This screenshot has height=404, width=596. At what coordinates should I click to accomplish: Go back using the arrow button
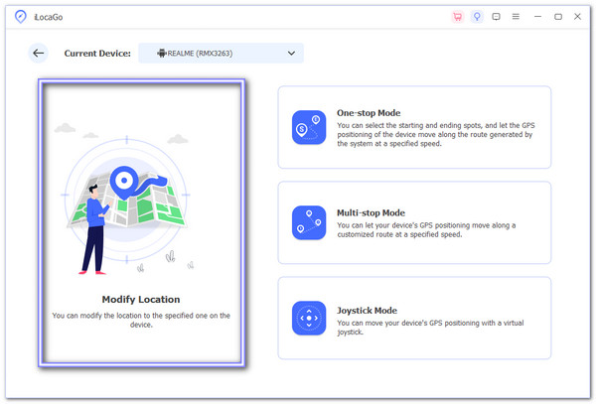tap(39, 54)
